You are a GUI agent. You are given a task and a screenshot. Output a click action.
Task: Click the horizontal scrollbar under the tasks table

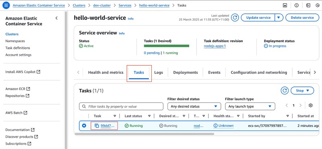pos(144,134)
